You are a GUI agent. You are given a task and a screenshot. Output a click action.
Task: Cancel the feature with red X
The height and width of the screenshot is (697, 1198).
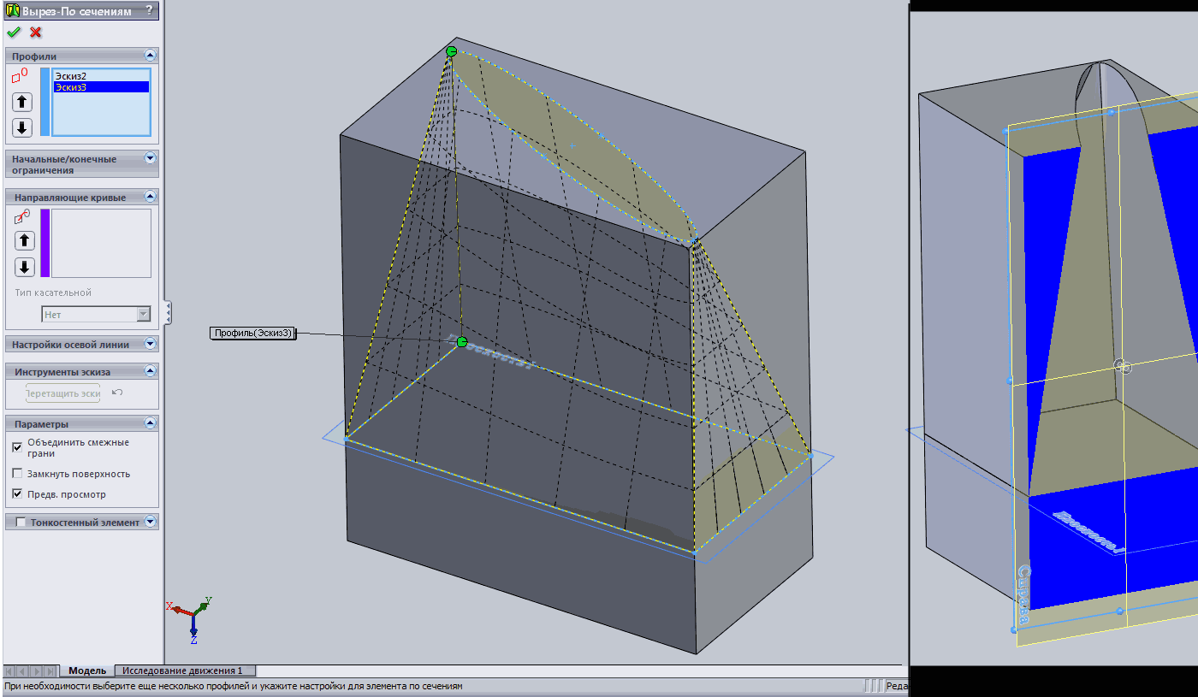(x=36, y=32)
